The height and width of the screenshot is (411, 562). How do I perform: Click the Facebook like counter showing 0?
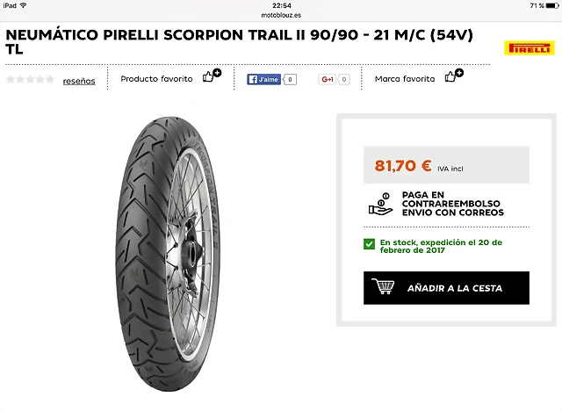[290, 80]
